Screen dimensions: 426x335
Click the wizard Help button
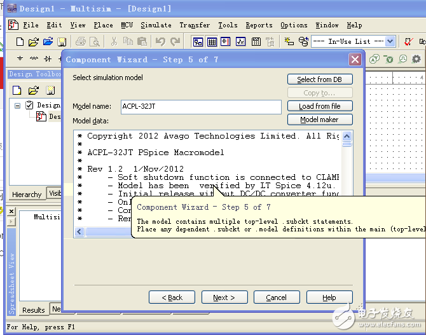coord(329,297)
